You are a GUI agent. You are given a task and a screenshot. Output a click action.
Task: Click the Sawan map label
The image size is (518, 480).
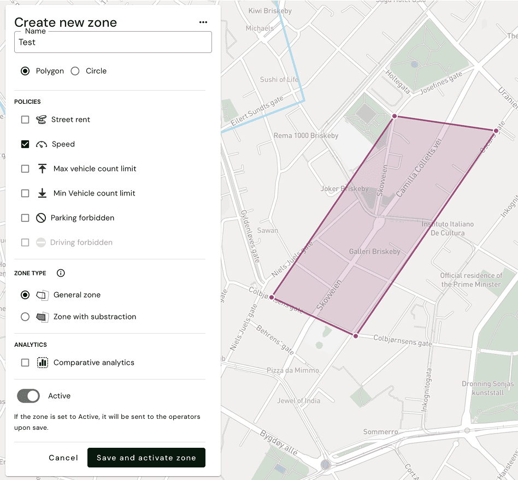(x=268, y=230)
